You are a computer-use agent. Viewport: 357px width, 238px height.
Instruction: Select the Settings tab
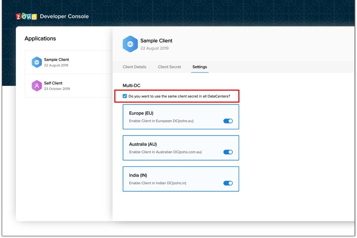coord(199,67)
